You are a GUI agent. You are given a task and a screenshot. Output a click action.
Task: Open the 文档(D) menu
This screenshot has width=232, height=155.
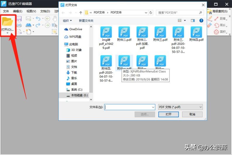(x=45, y=11)
